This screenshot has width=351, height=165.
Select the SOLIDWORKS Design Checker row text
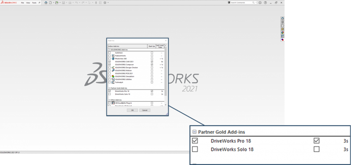click(x=126, y=68)
